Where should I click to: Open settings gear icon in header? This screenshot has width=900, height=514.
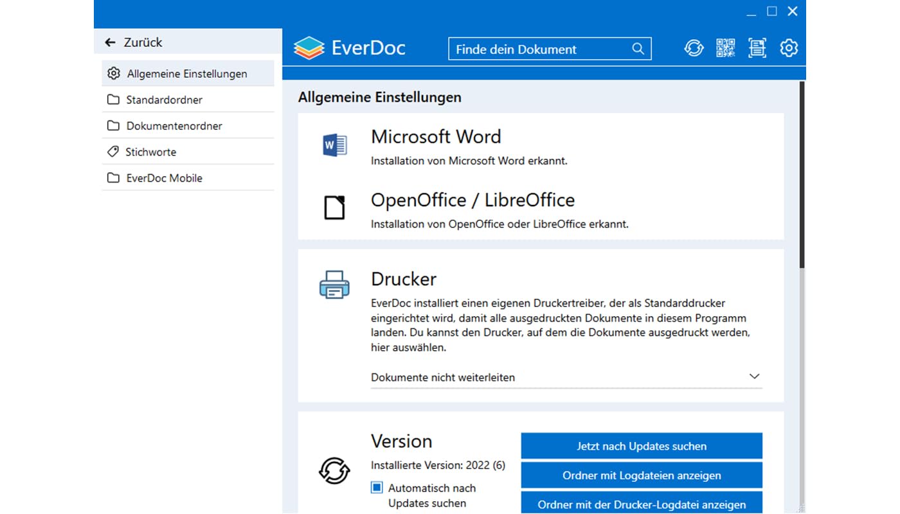[x=789, y=48]
